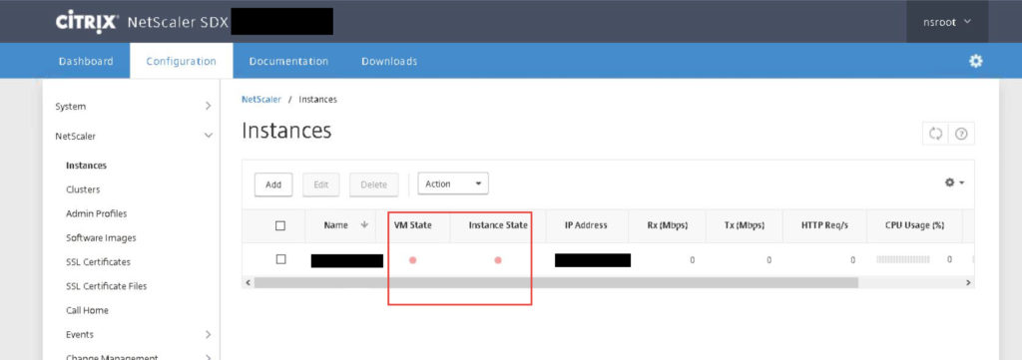This screenshot has width=1022, height=360.
Task: Check the instance row checkbox
Action: 280,259
